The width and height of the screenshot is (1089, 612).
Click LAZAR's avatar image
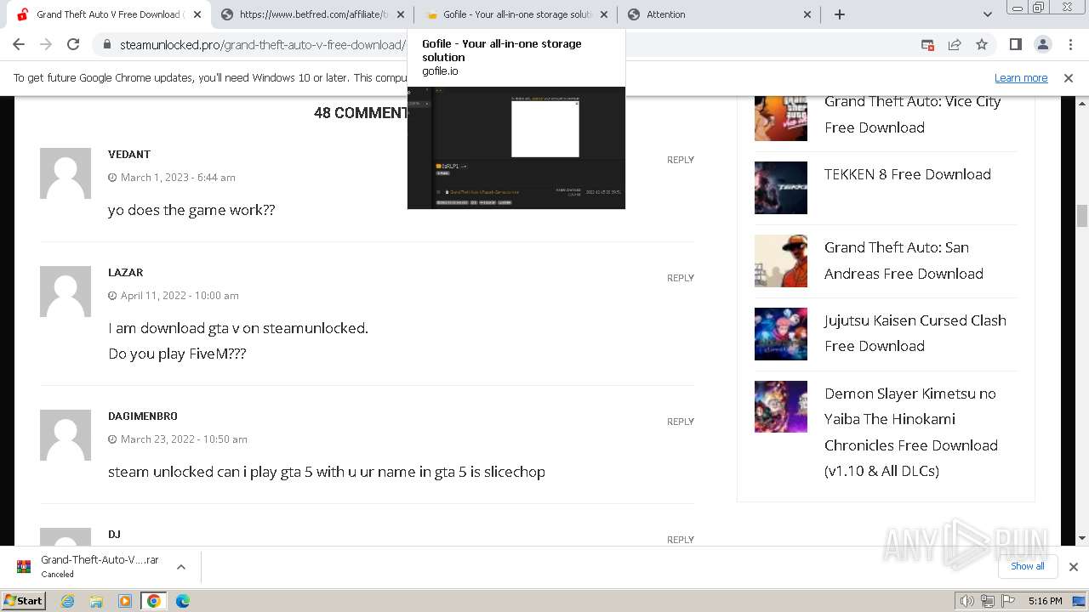[66, 292]
